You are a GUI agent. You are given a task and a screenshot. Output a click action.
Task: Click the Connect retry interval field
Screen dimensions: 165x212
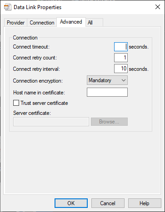(121, 69)
